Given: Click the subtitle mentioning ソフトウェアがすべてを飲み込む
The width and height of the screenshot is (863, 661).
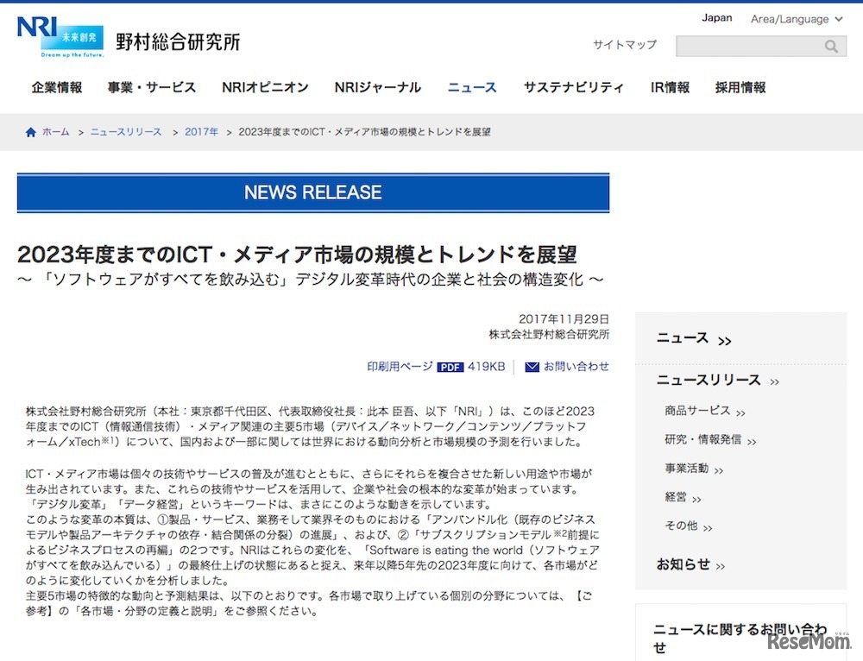Looking at the screenshot, I should [x=311, y=280].
